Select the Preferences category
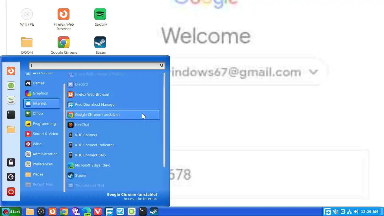 (42, 164)
